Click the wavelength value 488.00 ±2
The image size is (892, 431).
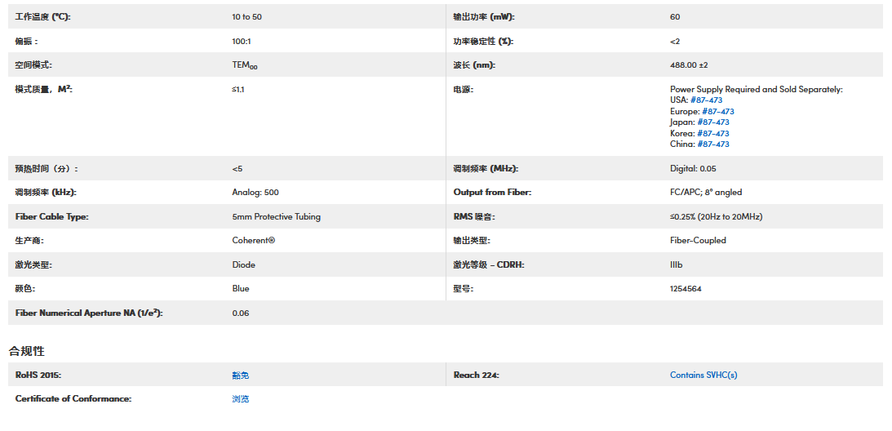coord(689,65)
